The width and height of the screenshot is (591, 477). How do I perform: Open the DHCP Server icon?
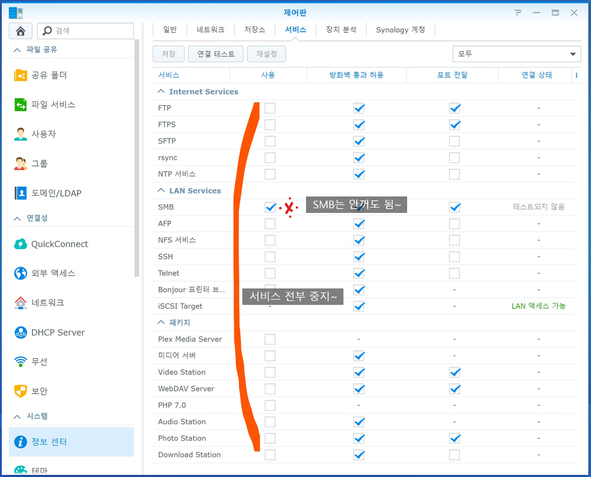pyautogui.click(x=20, y=332)
